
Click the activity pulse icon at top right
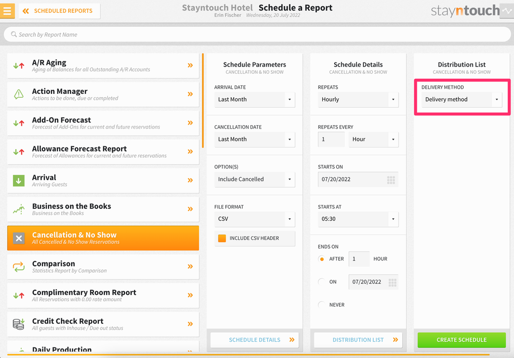coord(507,11)
